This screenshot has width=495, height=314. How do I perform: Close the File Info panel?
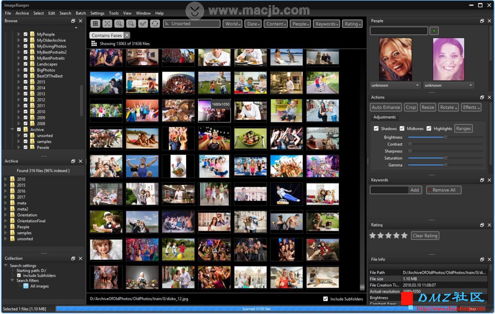tap(489, 259)
